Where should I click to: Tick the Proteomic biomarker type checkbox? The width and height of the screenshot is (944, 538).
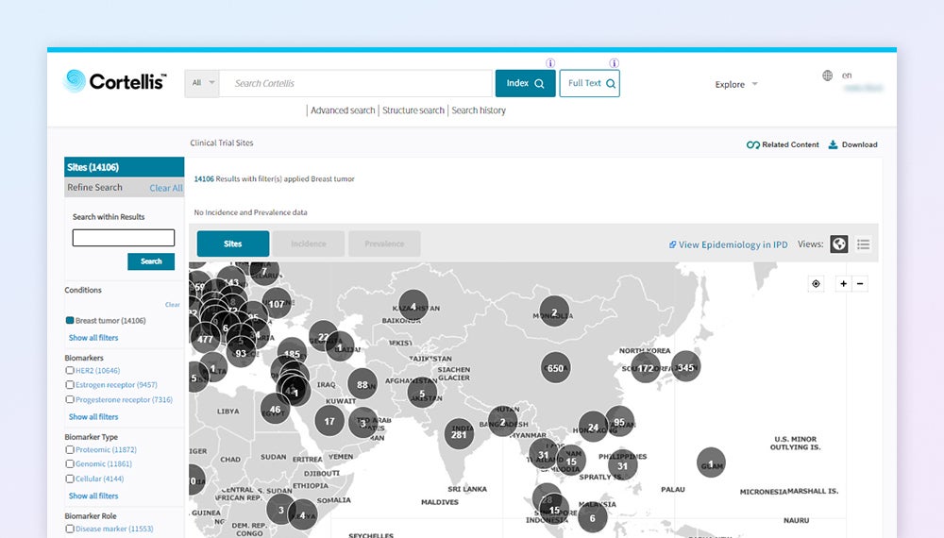tap(70, 450)
